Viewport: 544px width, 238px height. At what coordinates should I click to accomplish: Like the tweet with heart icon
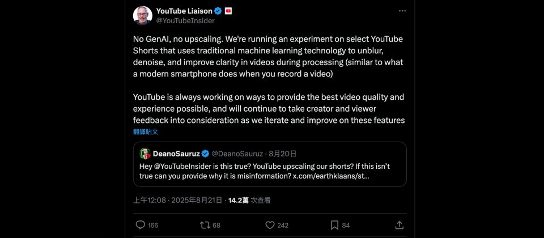pyautogui.click(x=270, y=225)
